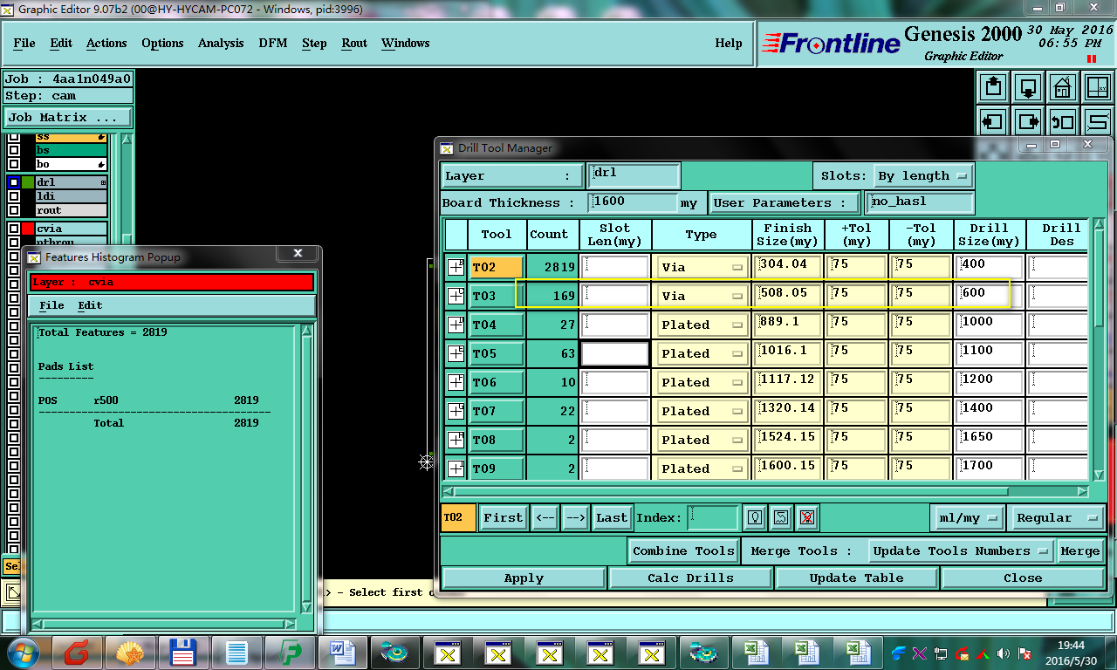Screen dimensions: 1117x670
Task: Open the Type dropdown for T03
Action: pos(701,296)
